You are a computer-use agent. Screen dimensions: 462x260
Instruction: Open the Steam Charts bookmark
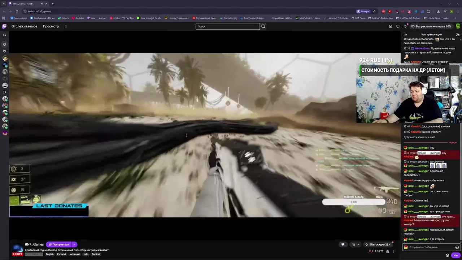[308, 18]
